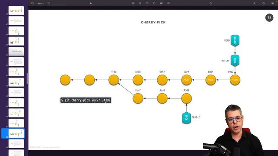
Task: Click the 90p2 commit label
Action: [231, 72]
